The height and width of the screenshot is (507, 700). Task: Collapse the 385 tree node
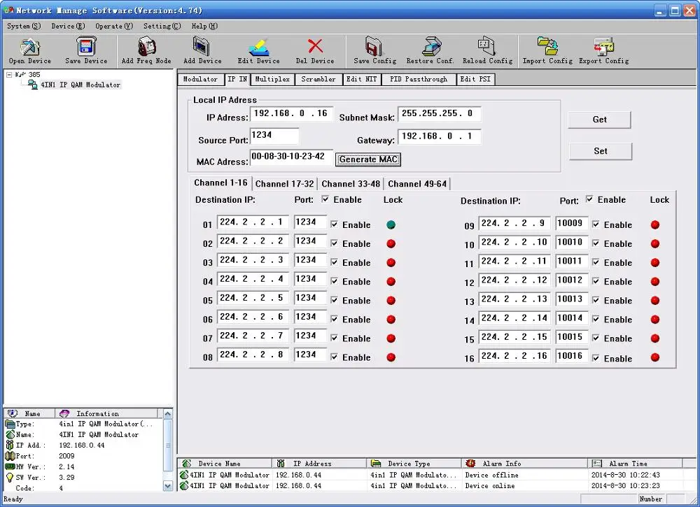coord(9,74)
